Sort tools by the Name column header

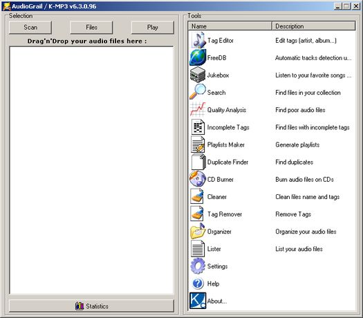[x=230, y=26]
